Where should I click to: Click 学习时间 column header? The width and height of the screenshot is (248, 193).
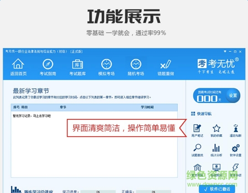click(x=147, y=107)
